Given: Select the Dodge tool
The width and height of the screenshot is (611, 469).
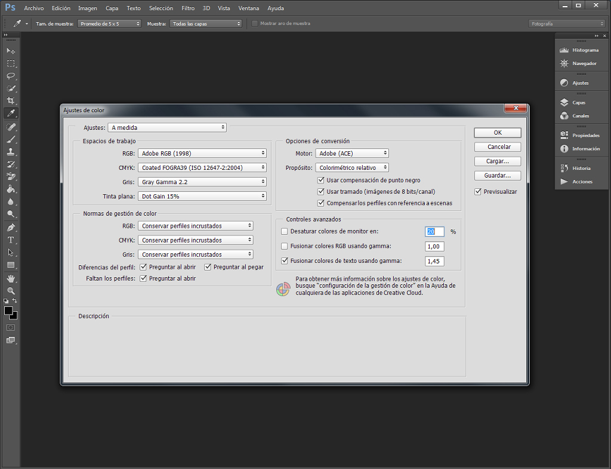Looking at the screenshot, I should point(11,214).
